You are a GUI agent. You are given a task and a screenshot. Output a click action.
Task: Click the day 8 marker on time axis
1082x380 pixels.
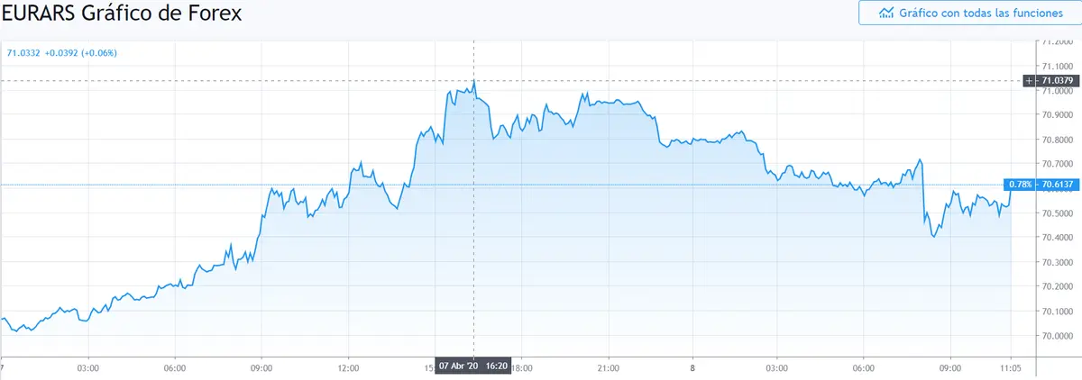click(692, 367)
